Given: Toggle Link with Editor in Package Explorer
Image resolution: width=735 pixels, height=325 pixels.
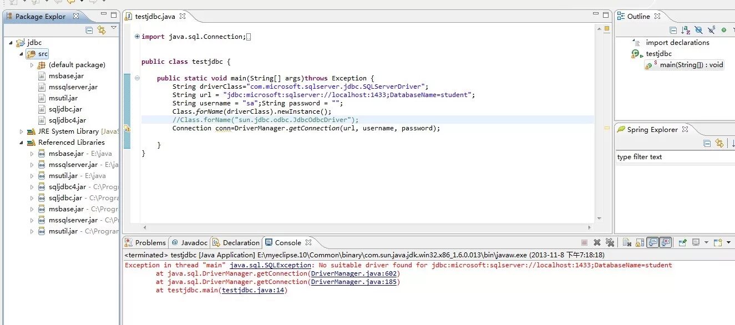Looking at the screenshot, I should (x=102, y=30).
